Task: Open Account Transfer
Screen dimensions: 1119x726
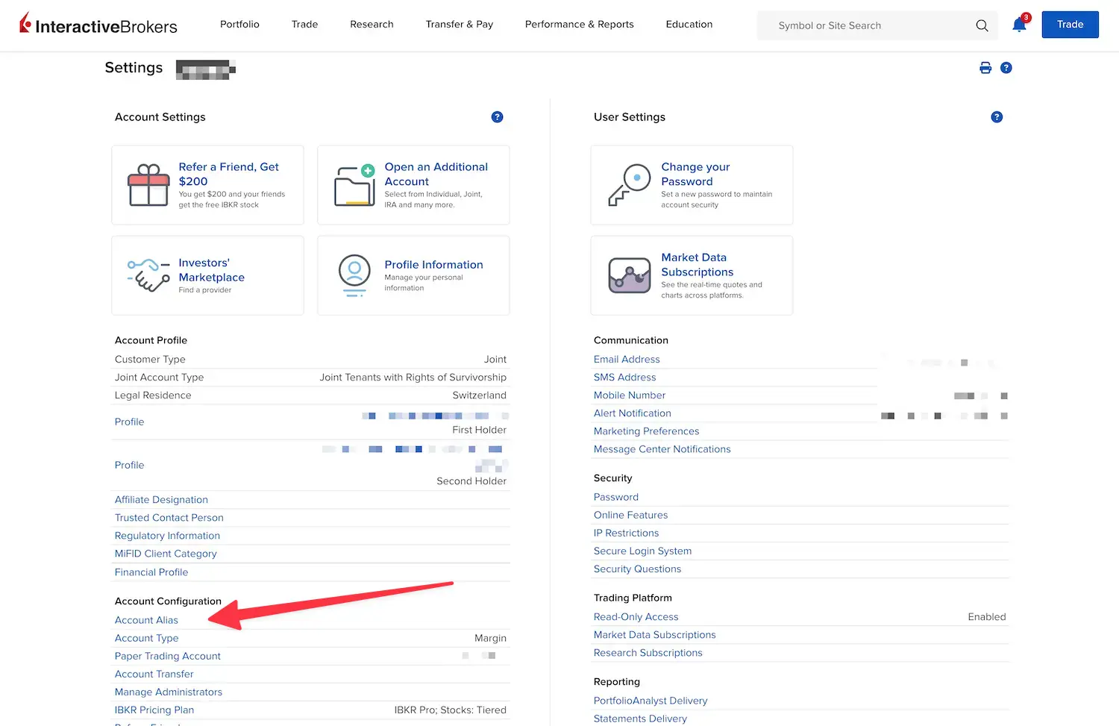Action: point(154,674)
